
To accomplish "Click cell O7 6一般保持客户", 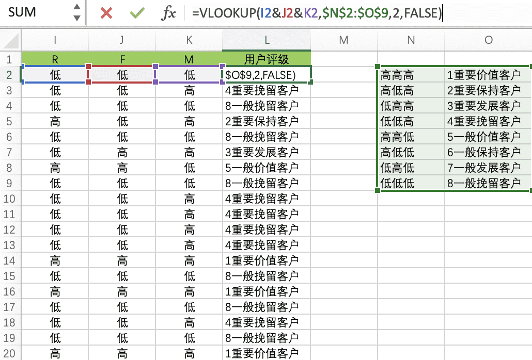I will click(488, 152).
